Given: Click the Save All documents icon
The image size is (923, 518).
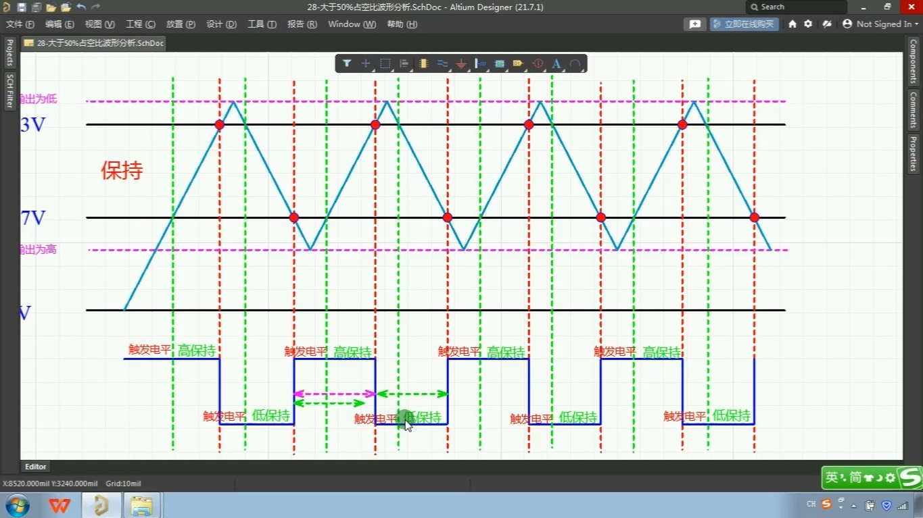Looking at the screenshot, I should (x=36, y=7).
